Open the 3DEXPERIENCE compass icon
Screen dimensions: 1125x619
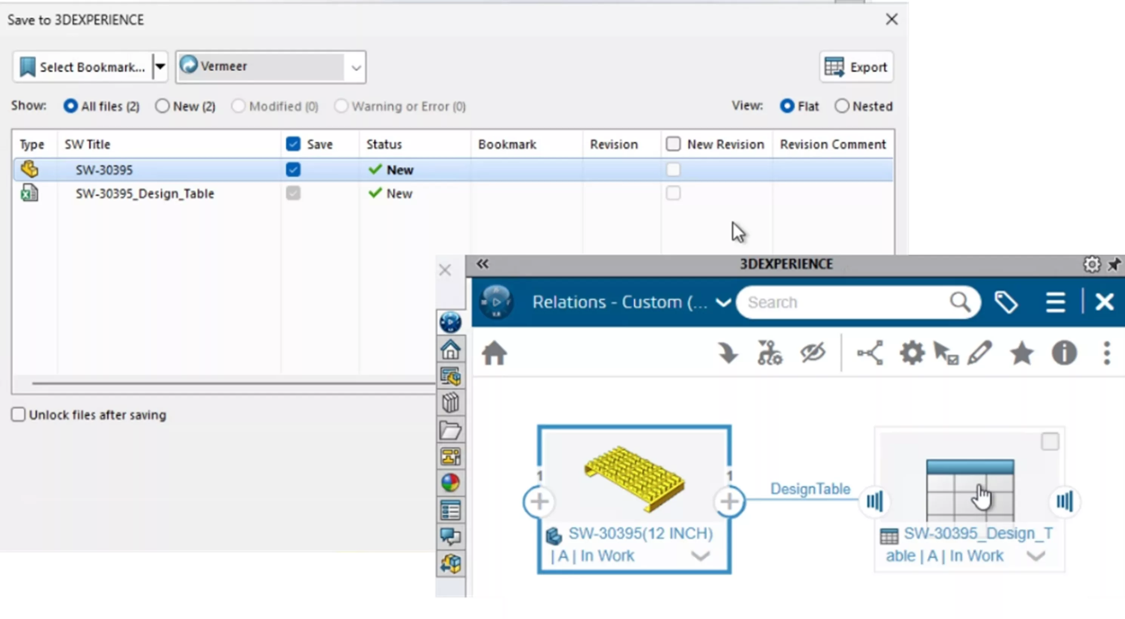coord(496,302)
